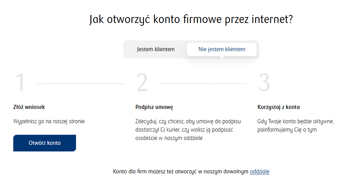The height and width of the screenshot is (188, 339).
Task: Click the Konto dla firm możesz też sentence
Action: [x=191, y=172]
